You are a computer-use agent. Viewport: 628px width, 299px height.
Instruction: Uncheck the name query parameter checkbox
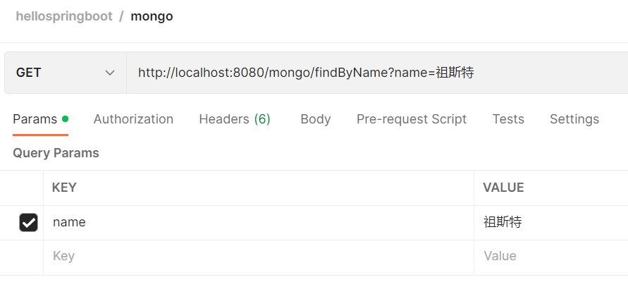28,223
